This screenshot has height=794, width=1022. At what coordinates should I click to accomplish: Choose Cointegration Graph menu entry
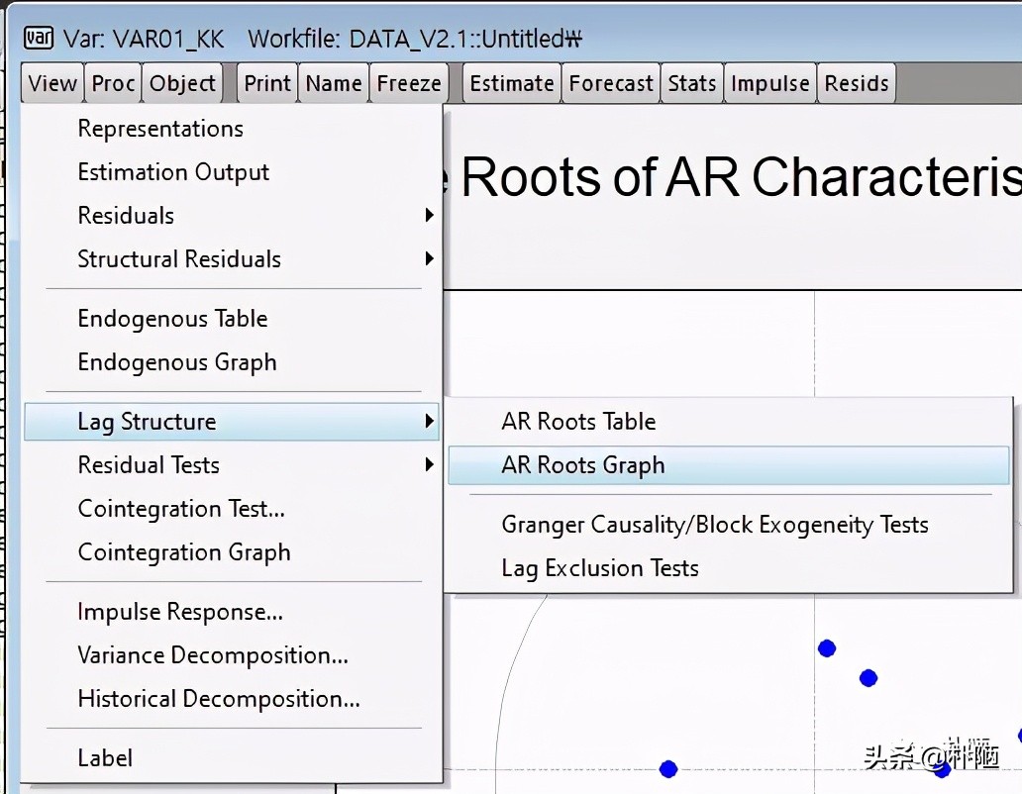click(232, 552)
